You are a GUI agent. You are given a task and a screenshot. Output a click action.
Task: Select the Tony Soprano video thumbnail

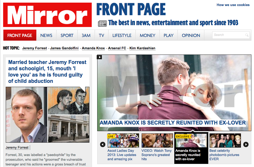point(157,141)
